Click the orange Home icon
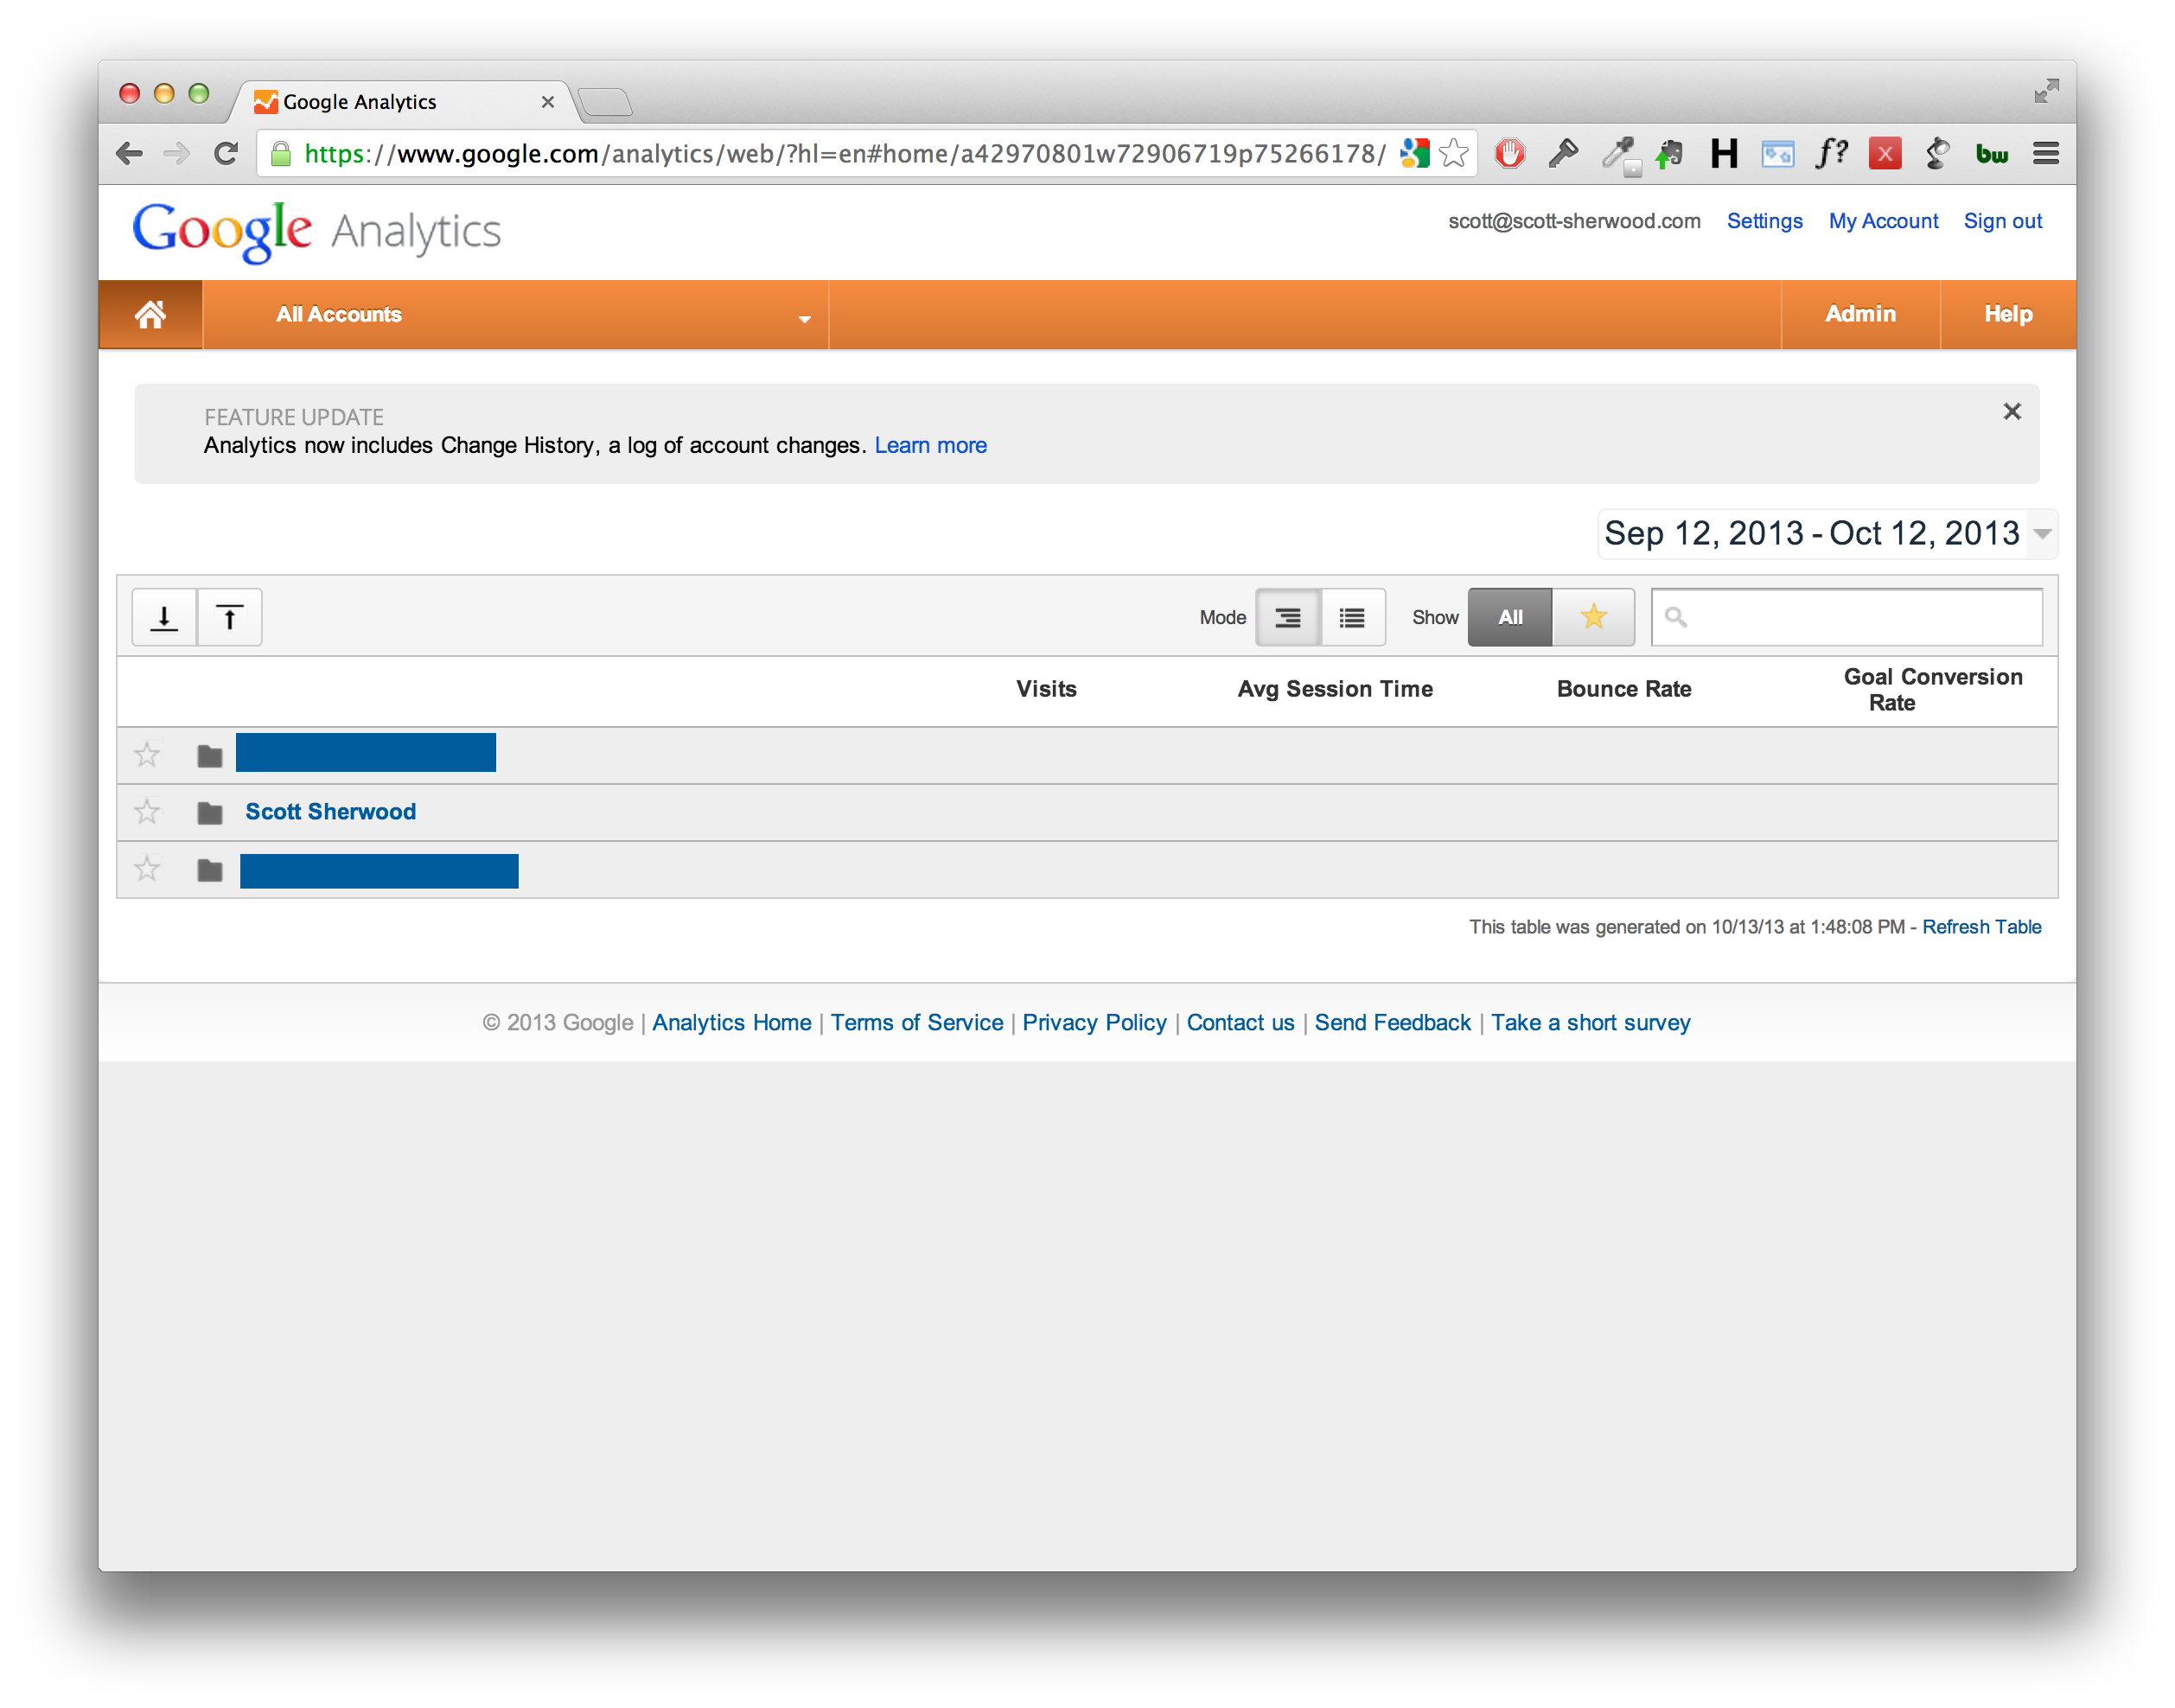The height and width of the screenshot is (1708, 2175). pos(150,314)
